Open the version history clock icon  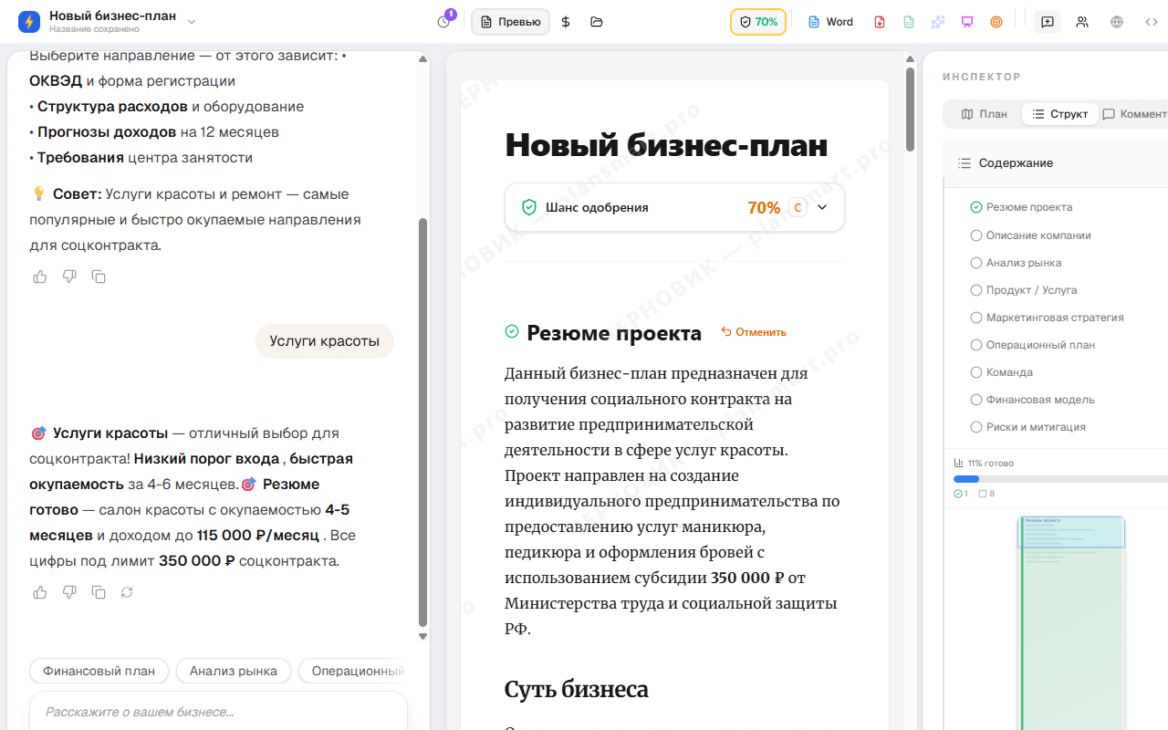[443, 21]
